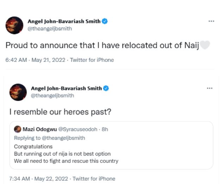The width and height of the screenshot is (220, 184).
Task: Open the second tweet's three-dot more menu
Action: click(x=209, y=88)
